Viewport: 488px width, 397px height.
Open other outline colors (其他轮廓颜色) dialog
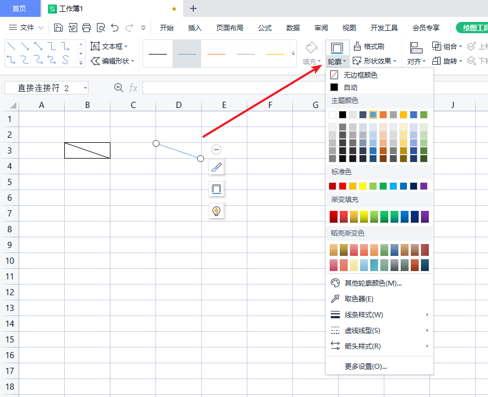(372, 283)
